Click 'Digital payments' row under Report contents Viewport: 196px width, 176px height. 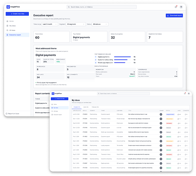41,103
